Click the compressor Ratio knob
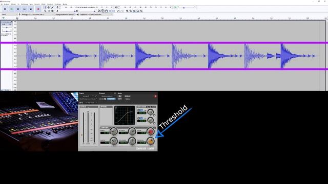 [x=114, y=141]
